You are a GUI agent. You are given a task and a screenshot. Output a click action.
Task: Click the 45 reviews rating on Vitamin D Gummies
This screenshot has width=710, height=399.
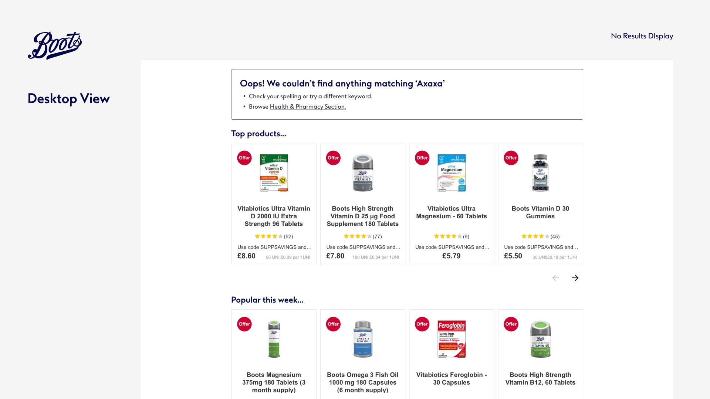point(540,236)
